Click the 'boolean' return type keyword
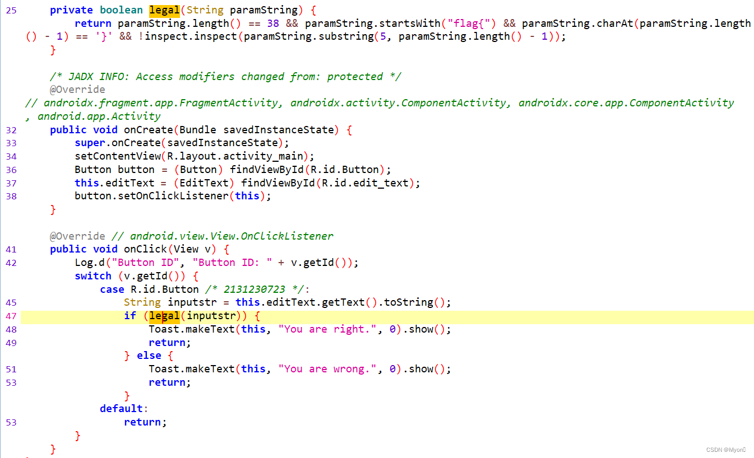754x458 pixels. [121, 10]
